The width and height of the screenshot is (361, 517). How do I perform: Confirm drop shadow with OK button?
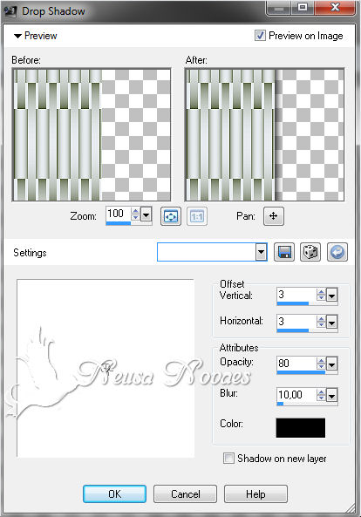tap(114, 493)
